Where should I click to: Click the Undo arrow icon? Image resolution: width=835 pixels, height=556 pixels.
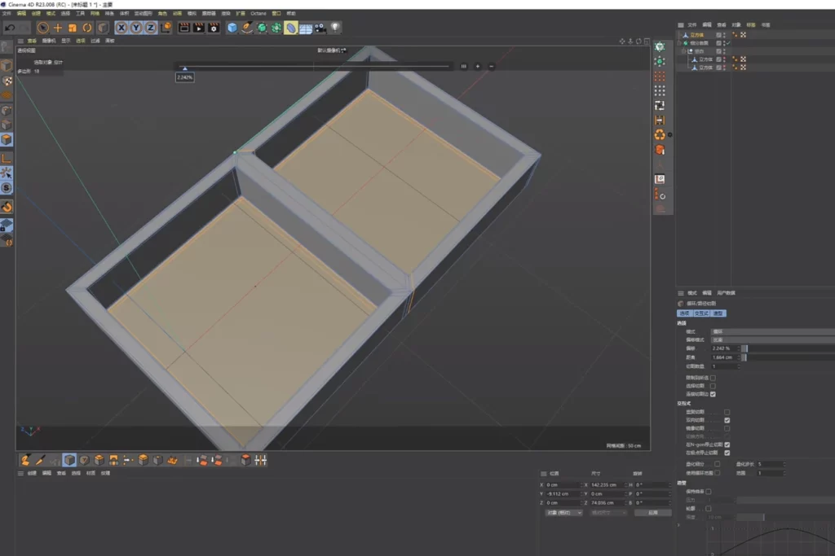coord(9,28)
